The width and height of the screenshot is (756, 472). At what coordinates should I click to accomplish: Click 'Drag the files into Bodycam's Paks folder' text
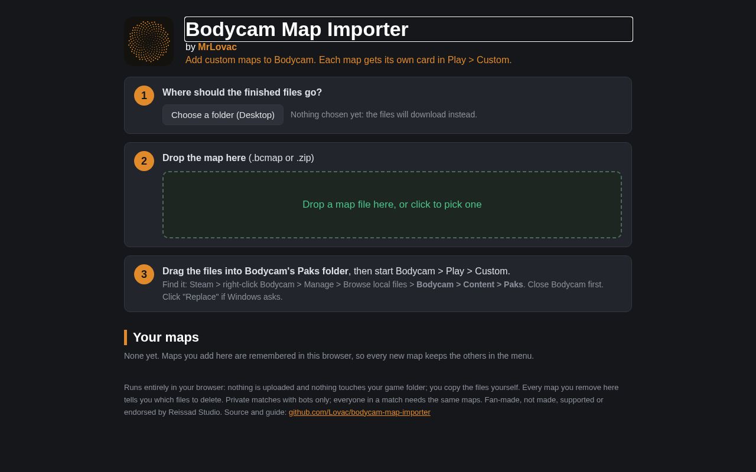[x=255, y=271]
